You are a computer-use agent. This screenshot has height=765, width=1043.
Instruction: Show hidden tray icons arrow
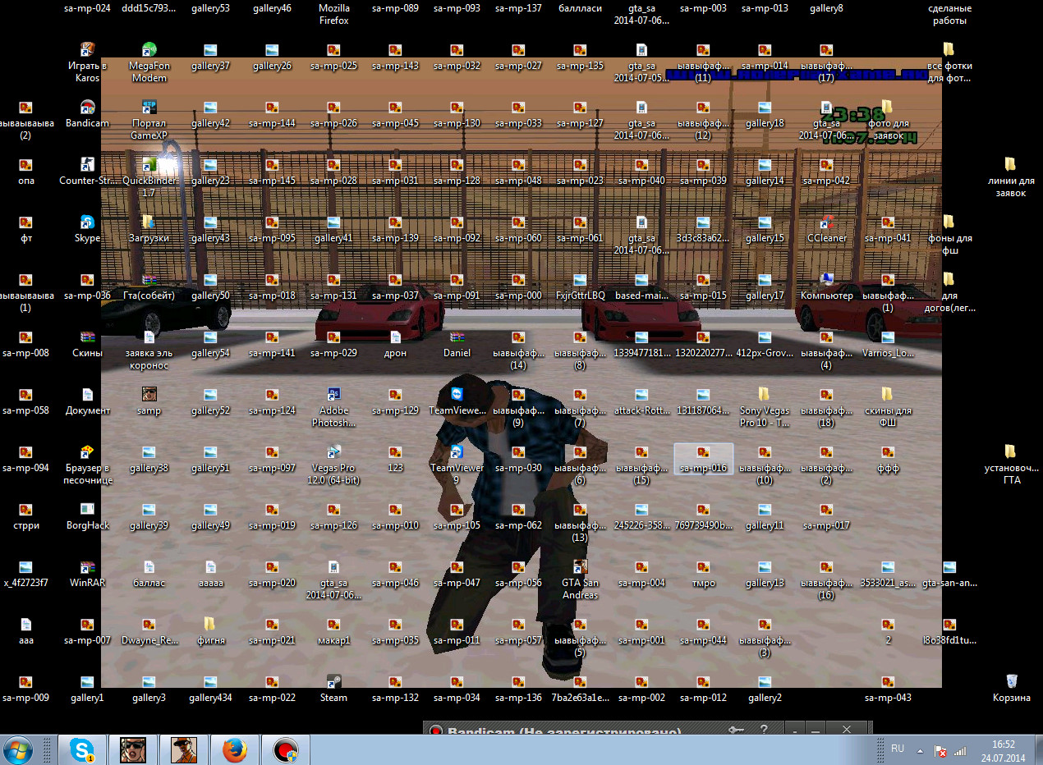click(920, 749)
